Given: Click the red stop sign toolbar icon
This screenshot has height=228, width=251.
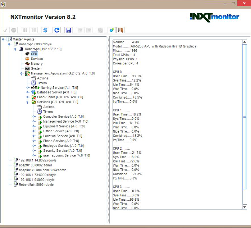Looking at the screenshot, I should click(13, 30).
